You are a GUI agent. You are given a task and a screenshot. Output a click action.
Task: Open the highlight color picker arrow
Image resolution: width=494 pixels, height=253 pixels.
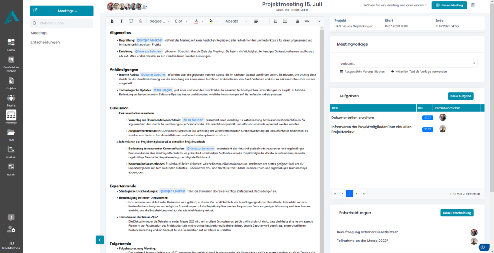tap(217, 21)
